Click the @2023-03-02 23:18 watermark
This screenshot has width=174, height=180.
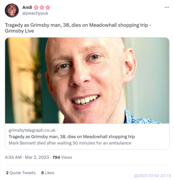pyautogui.click(x=152, y=176)
